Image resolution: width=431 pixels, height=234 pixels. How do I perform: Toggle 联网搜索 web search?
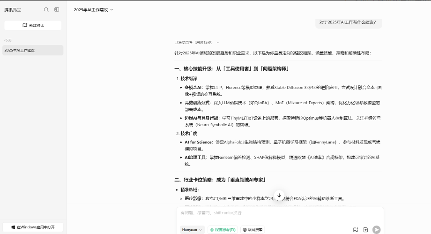click(253, 230)
